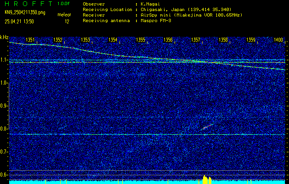289x184 pixels.
Task: Click the 1.1 frequency axis label
Action: coord(4,60)
